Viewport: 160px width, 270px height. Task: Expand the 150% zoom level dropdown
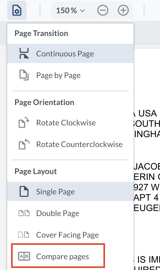point(70,10)
